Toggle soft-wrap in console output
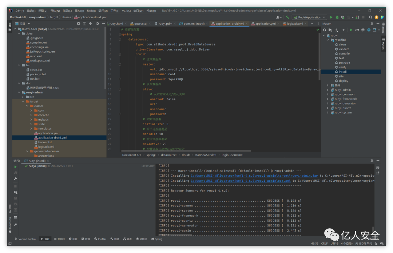393x253 pixels. coord(378,167)
